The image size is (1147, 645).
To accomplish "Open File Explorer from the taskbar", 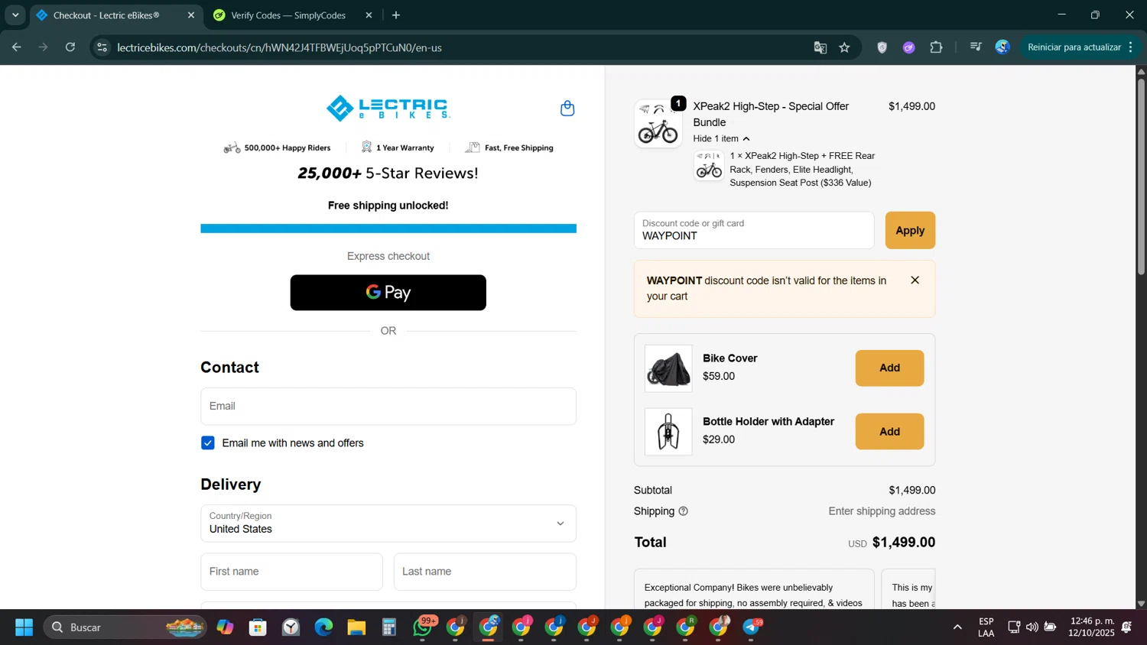I will (x=356, y=627).
